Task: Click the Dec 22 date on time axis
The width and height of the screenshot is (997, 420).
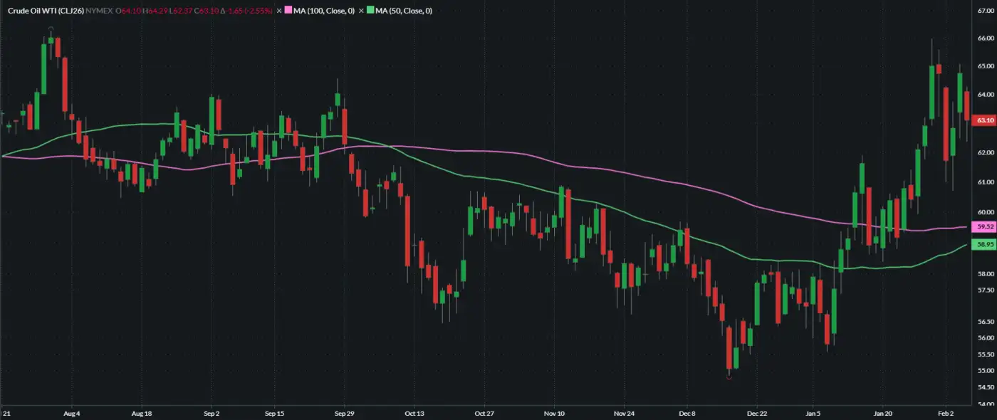Action: 757,413
